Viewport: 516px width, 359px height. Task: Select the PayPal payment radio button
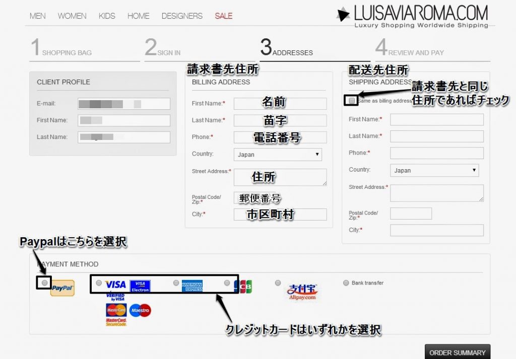pyautogui.click(x=45, y=283)
